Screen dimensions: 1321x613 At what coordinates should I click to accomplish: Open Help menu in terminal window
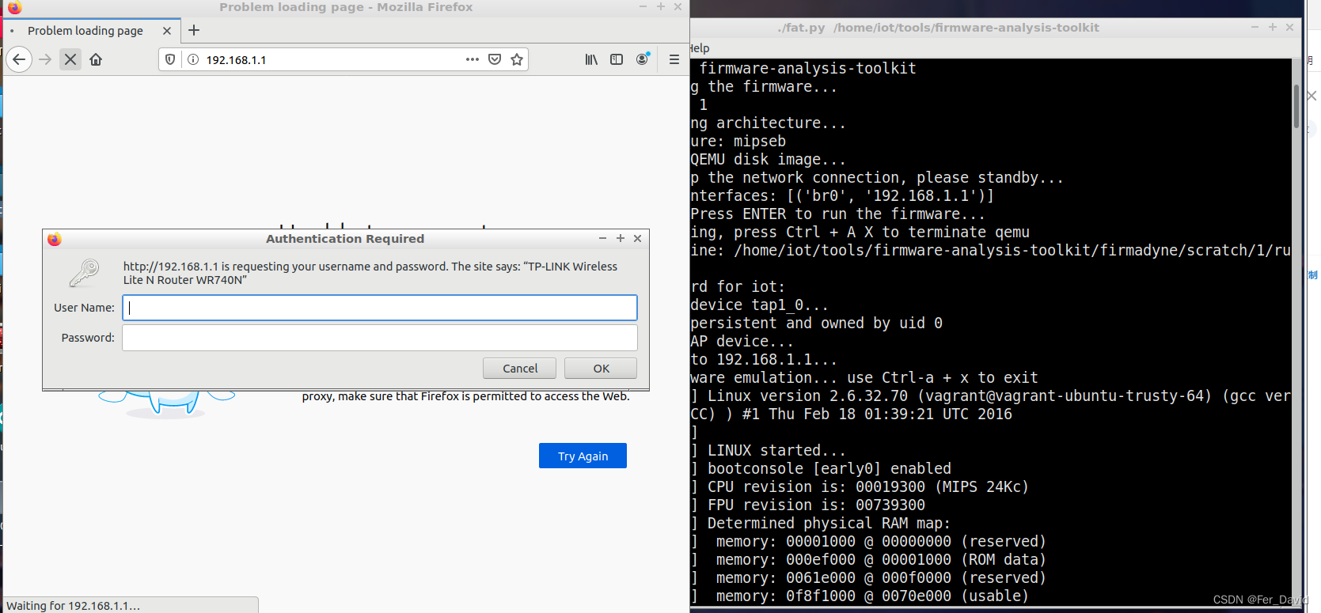pos(700,48)
